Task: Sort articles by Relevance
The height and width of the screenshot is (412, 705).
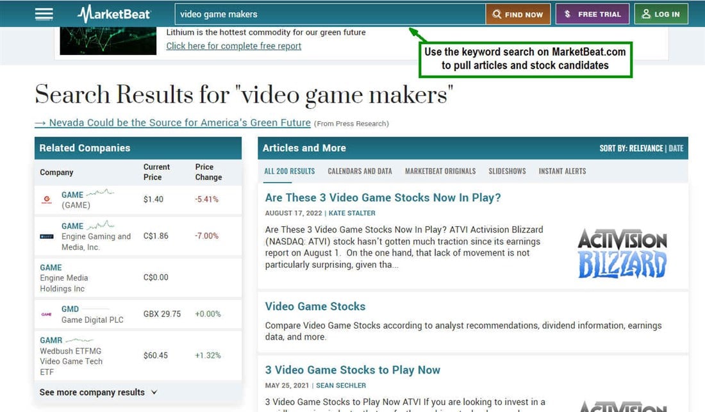Action: (645, 148)
